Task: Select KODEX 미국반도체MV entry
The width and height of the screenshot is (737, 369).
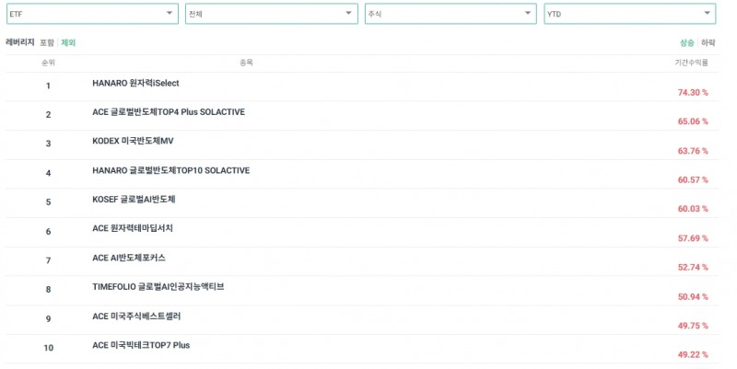Action: click(x=133, y=141)
